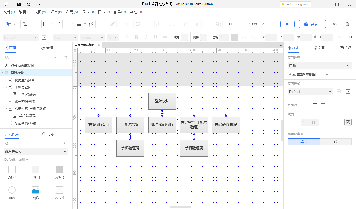
Task: Select the 方框 1 widget
Action: [12, 173]
